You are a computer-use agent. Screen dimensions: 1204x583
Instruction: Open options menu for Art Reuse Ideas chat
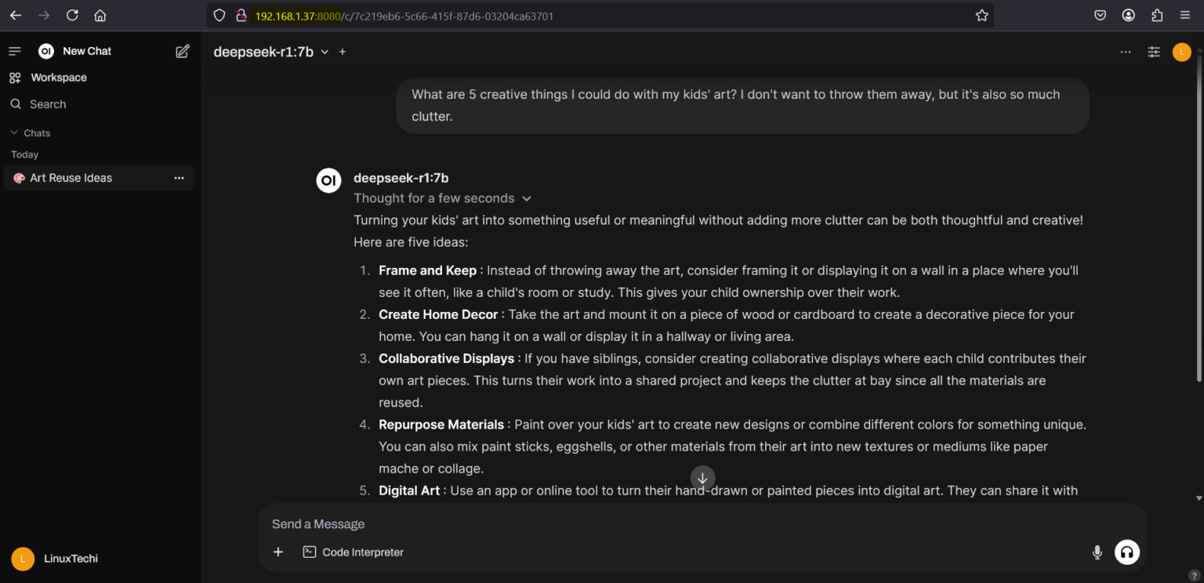179,178
